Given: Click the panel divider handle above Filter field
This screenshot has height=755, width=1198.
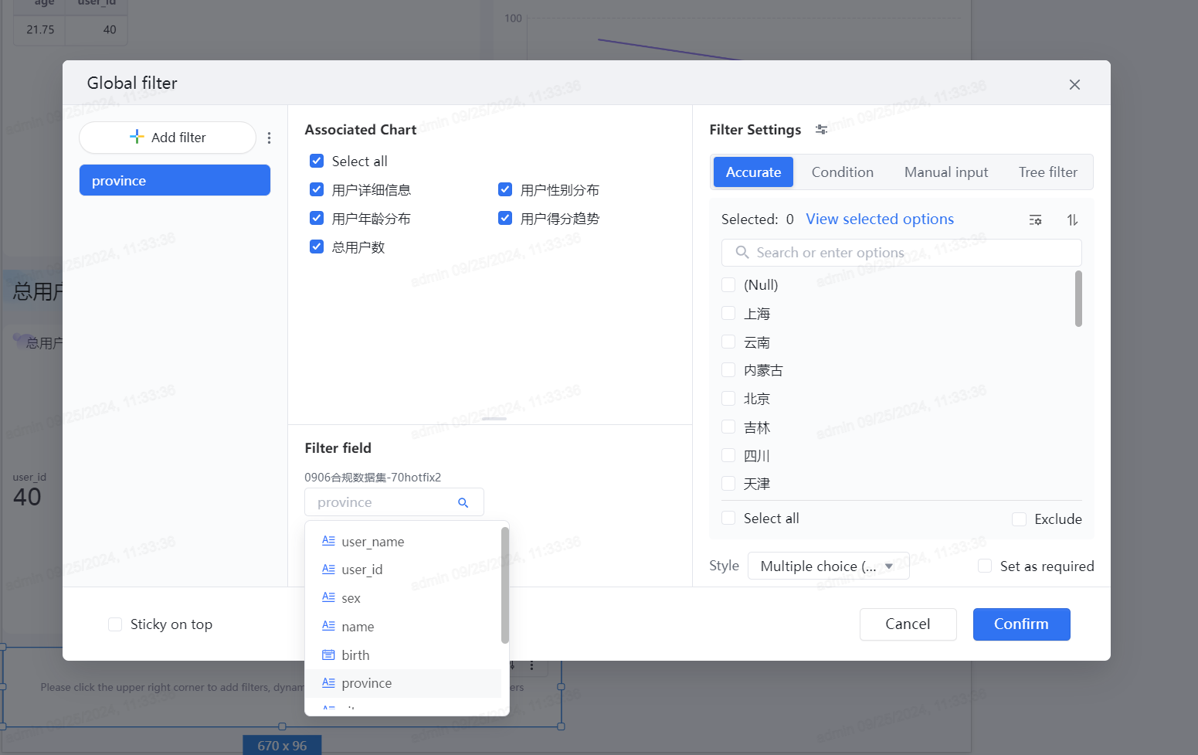Looking at the screenshot, I should point(494,419).
